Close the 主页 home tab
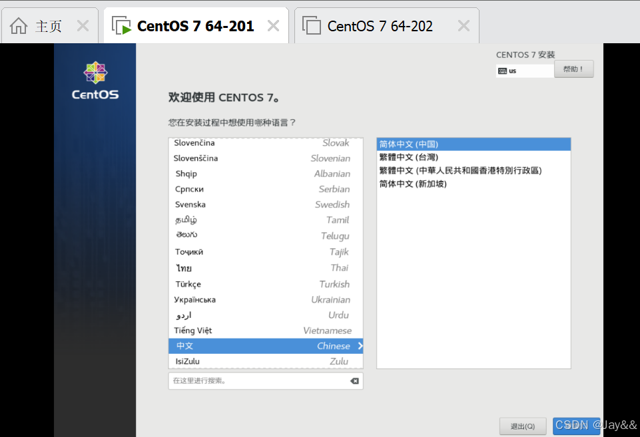This screenshot has height=437, width=640. (x=83, y=26)
